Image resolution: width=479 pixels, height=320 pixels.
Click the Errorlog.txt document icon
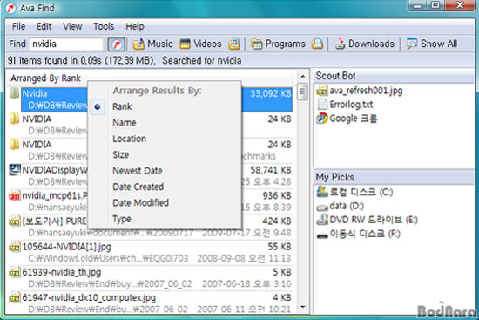(x=322, y=105)
